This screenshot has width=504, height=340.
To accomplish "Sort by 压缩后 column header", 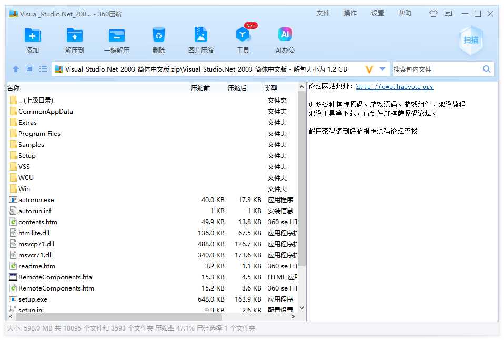I will [x=237, y=88].
